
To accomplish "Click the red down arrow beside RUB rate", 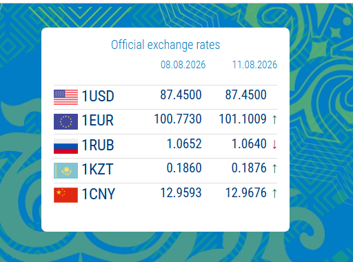I will [274, 144].
